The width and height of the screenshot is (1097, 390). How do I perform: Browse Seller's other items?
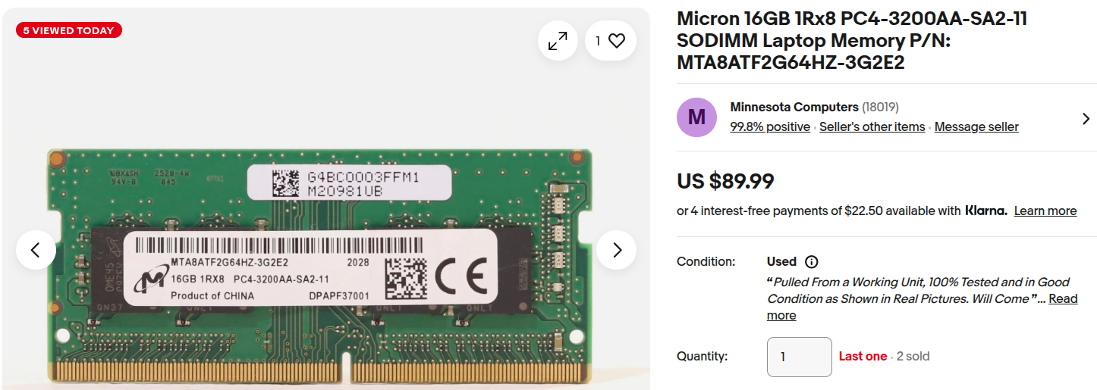point(872,127)
